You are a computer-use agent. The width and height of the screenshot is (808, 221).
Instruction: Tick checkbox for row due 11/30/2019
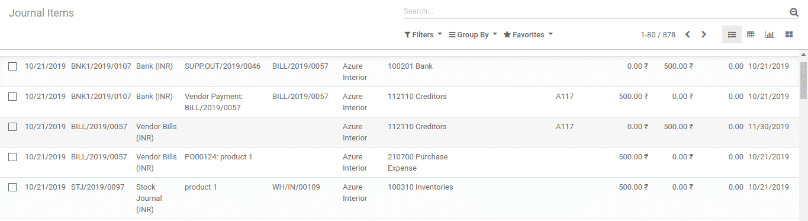[12, 127]
